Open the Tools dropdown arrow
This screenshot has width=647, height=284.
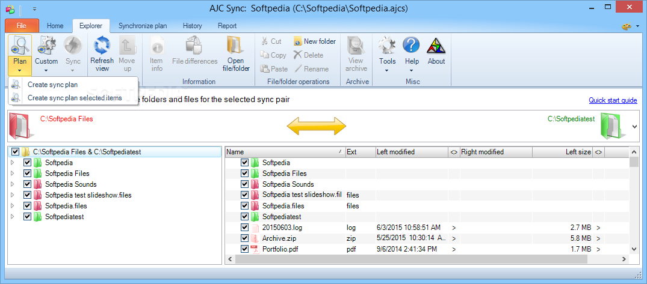point(387,70)
